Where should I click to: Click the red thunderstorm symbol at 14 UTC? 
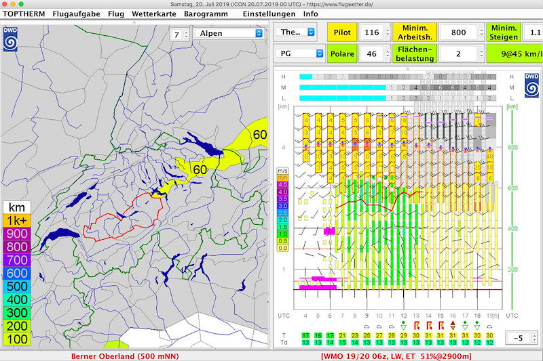point(428,325)
